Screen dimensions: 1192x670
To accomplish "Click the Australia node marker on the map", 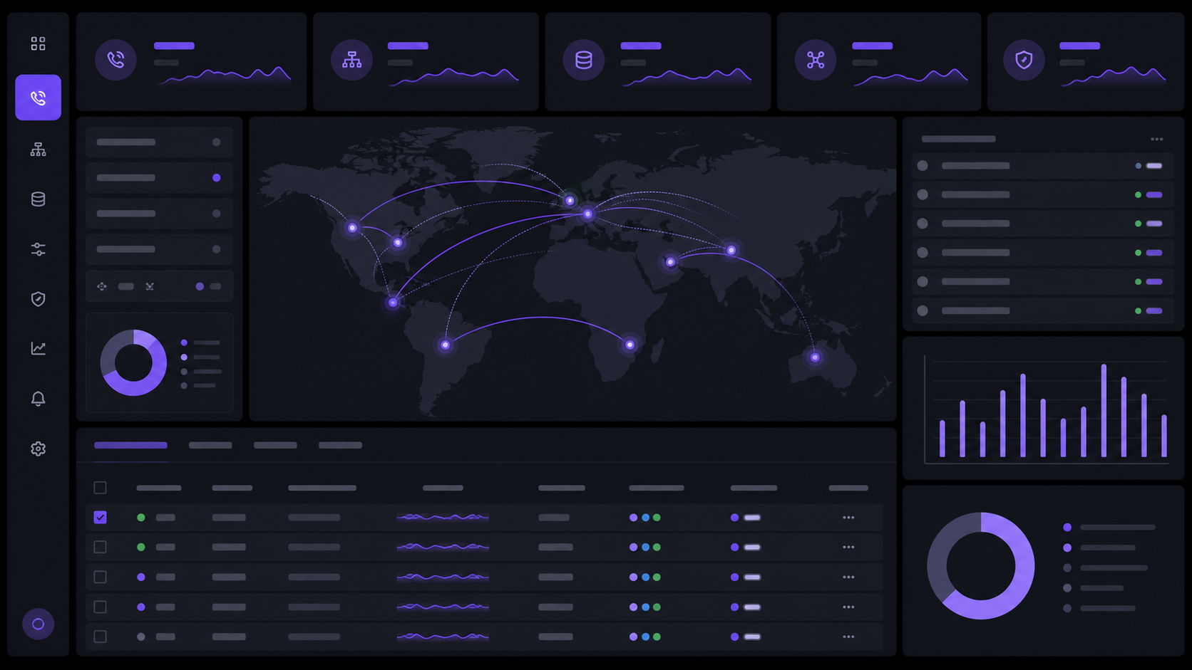I will point(815,357).
